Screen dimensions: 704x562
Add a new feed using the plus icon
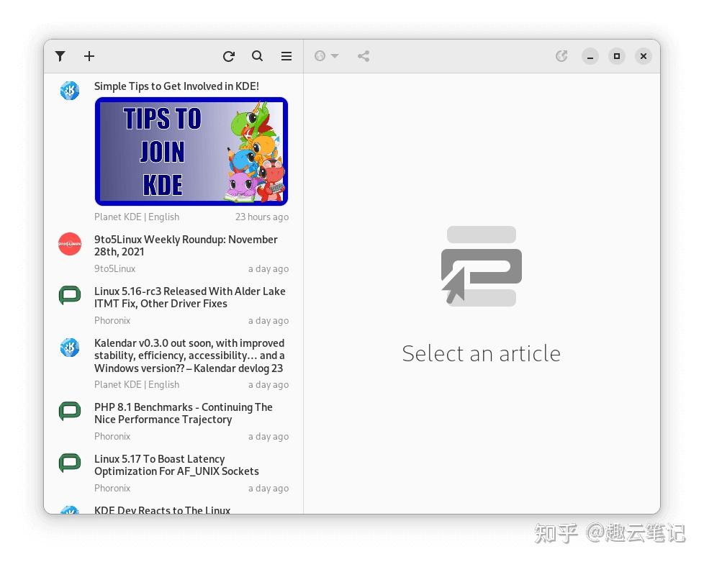89,56
